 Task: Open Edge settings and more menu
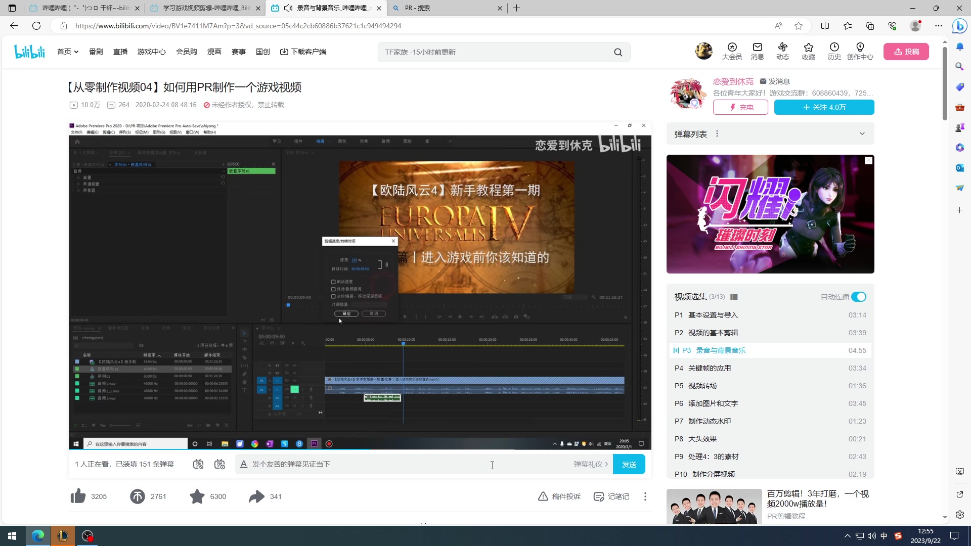[939, 26]
